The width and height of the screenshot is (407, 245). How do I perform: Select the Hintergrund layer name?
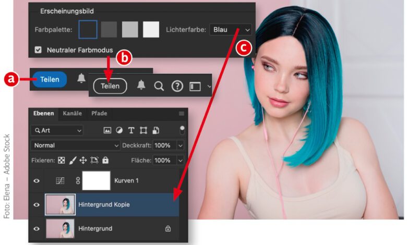[95, 229]
